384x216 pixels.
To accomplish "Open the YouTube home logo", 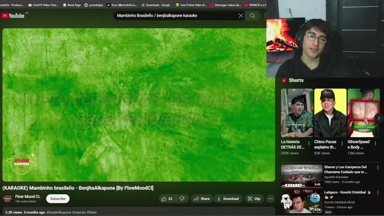I will click(13, 16).
